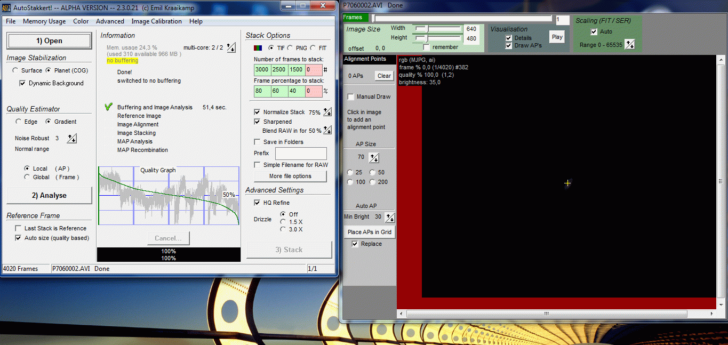
Task: Toggle Normalize Stack checkbox
Action: pos(257,112)
